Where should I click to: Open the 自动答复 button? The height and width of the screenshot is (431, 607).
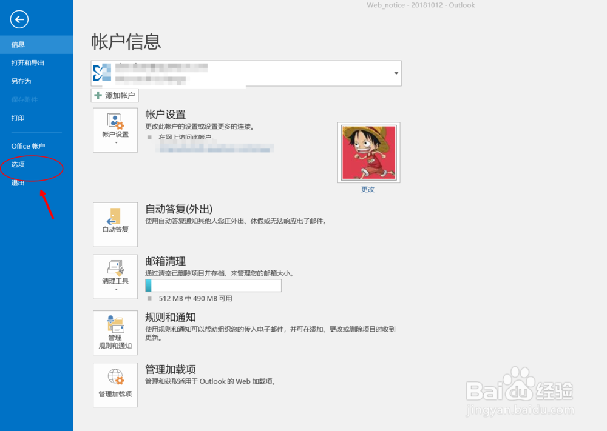click(115, 224)
